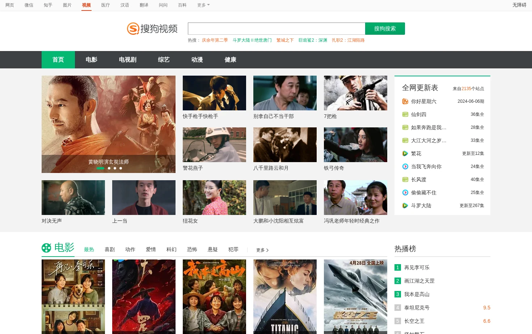This screenshot has height=334, width=532.
Task: Click rank badge 3 for 我本是高山
Action: (x=398, y=294)
